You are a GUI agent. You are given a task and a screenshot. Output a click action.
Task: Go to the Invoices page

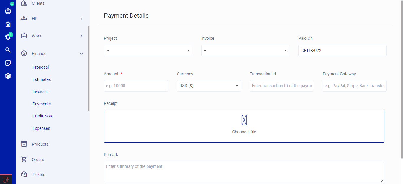(40, 92)
